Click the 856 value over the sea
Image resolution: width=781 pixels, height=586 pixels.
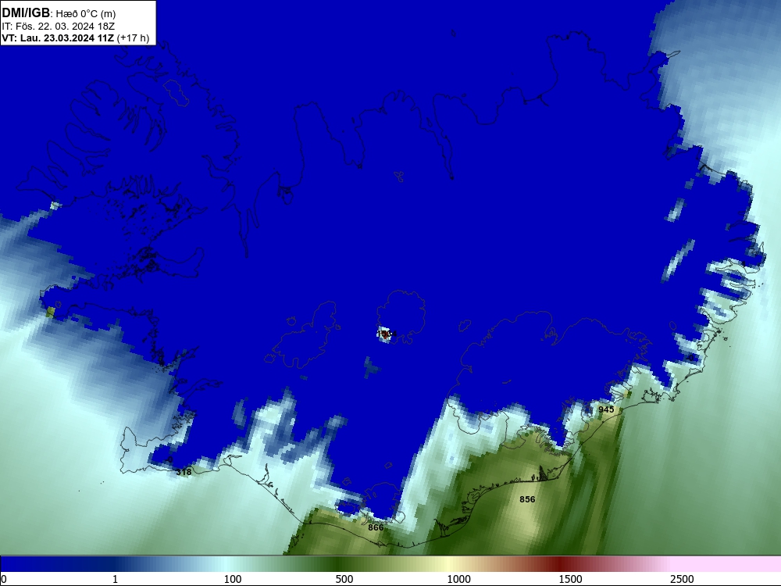[527, 499]
